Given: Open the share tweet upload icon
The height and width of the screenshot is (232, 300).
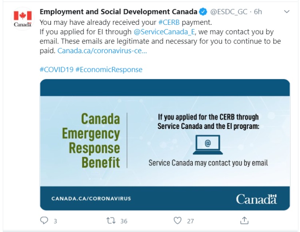Looking at the screenshot, I should tap(244, 220).
